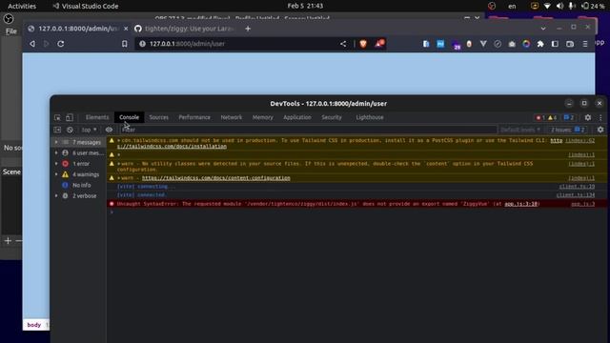Open DevTools settings gear icon beside tabs

pos(588,117)
